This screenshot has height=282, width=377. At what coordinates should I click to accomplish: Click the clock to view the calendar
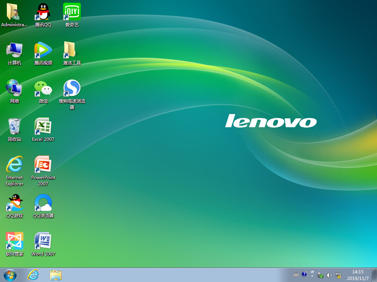pos(359,276)
